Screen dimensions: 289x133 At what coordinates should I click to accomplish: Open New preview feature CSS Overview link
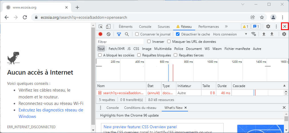click(140, 127)
